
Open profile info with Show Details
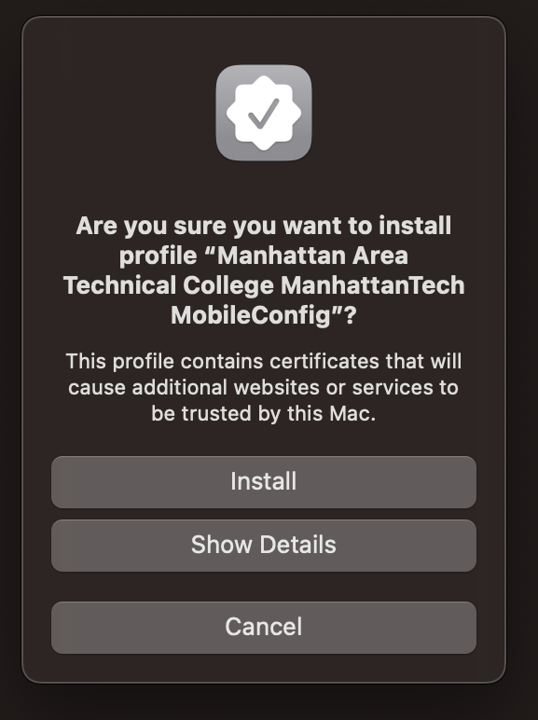pyautogui.click(x=264, y=545)
